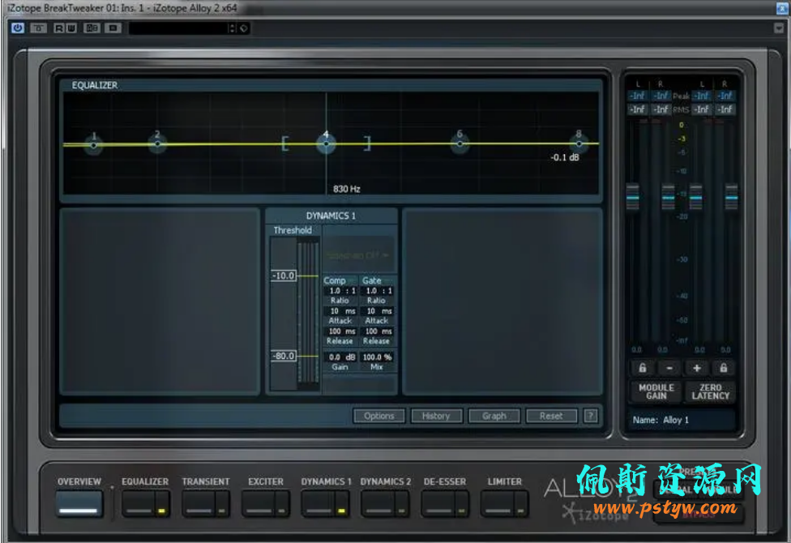Open the Transient module button
The width and height of the screenshot is (791, 543).
point(199,503)
